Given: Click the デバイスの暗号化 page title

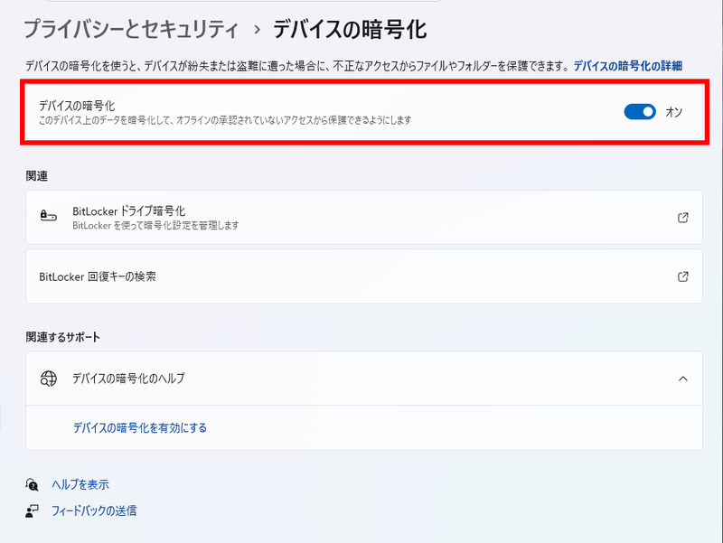Looking at the screenshot, I should [x=350, y=30].
